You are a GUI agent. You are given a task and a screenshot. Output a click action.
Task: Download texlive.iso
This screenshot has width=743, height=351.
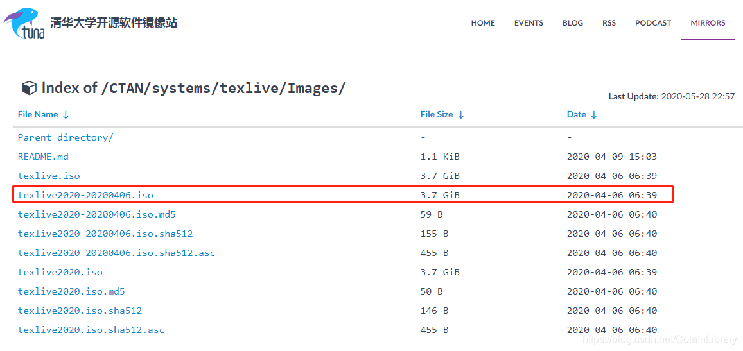(49, 176)
